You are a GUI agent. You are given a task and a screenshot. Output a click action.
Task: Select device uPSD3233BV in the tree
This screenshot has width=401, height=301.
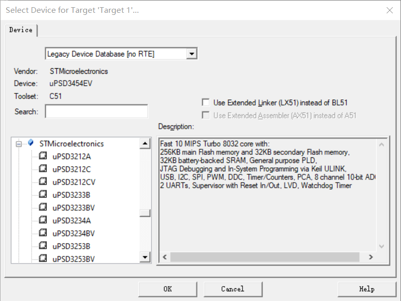tap(74, 208)
